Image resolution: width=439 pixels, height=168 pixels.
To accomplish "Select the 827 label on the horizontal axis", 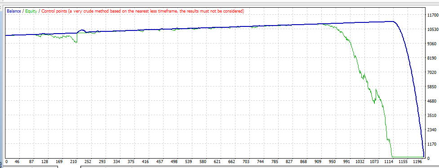I will pos(289,162).
